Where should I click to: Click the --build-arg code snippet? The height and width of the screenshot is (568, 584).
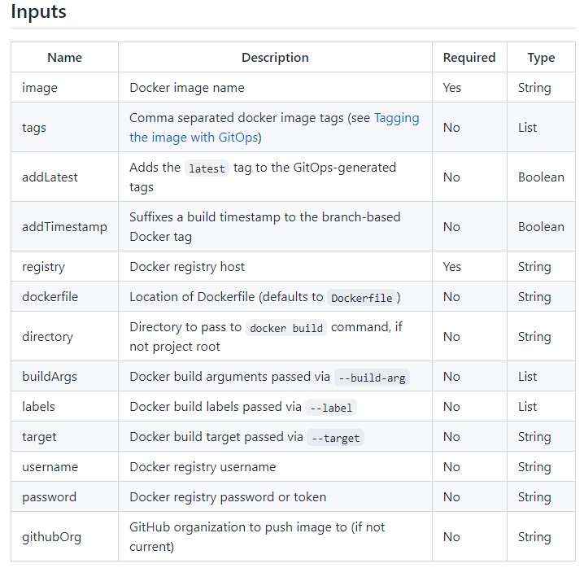tap(372, 378)
